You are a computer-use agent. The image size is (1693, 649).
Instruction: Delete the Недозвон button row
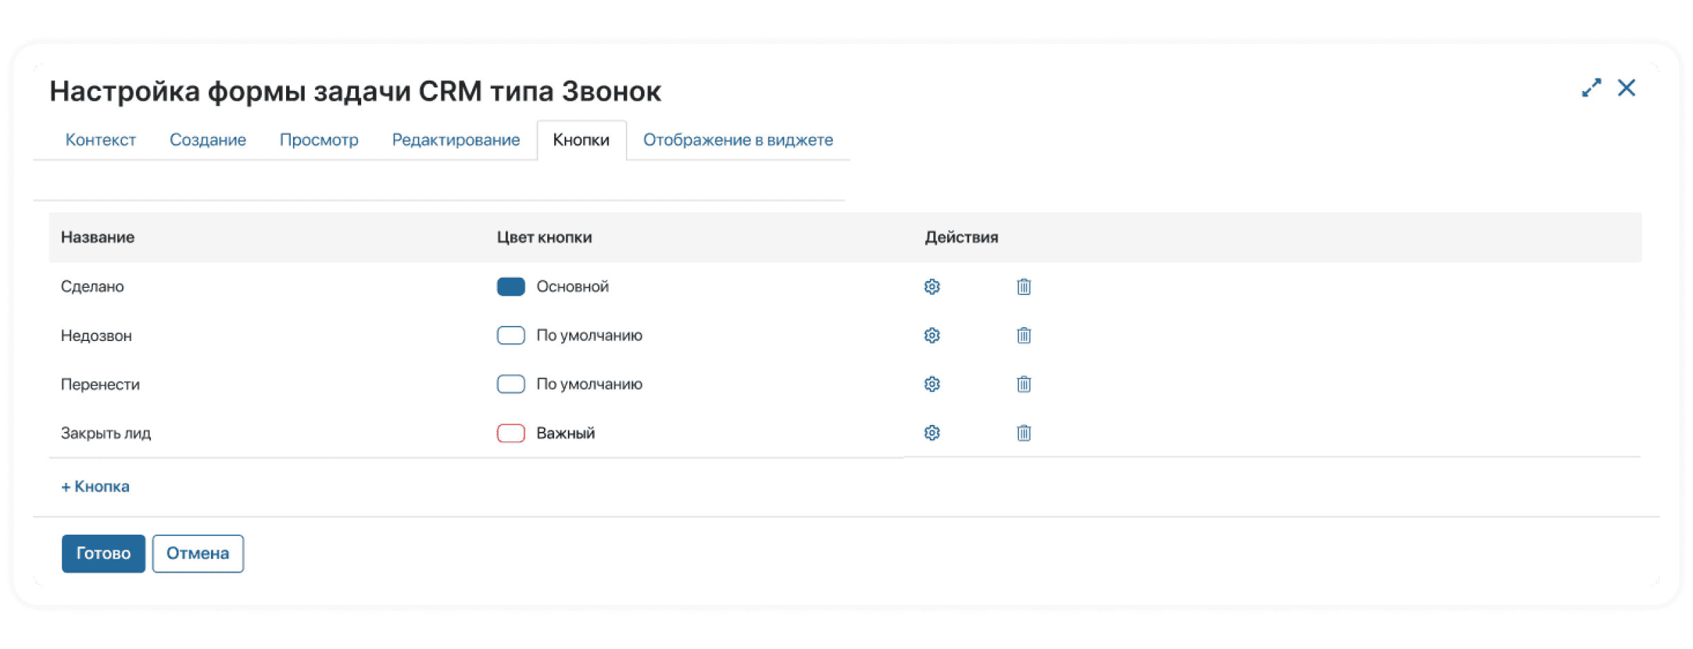click(x=1024, y=336)
